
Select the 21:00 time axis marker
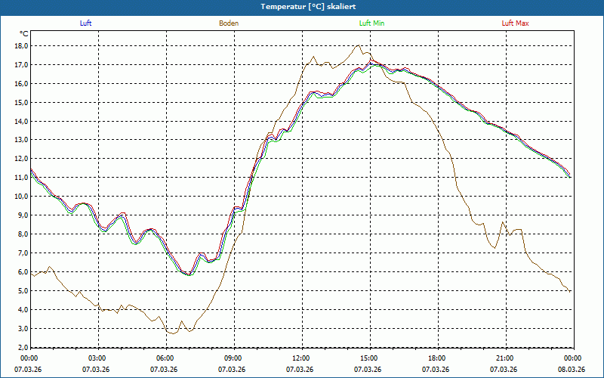(x=504, y=358)
